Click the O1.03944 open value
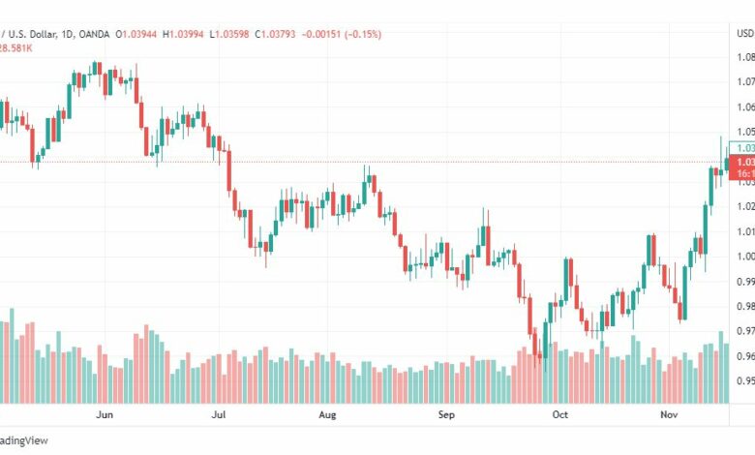The height and width of the screenshot is (455, 755). click(x=136, y=34)
